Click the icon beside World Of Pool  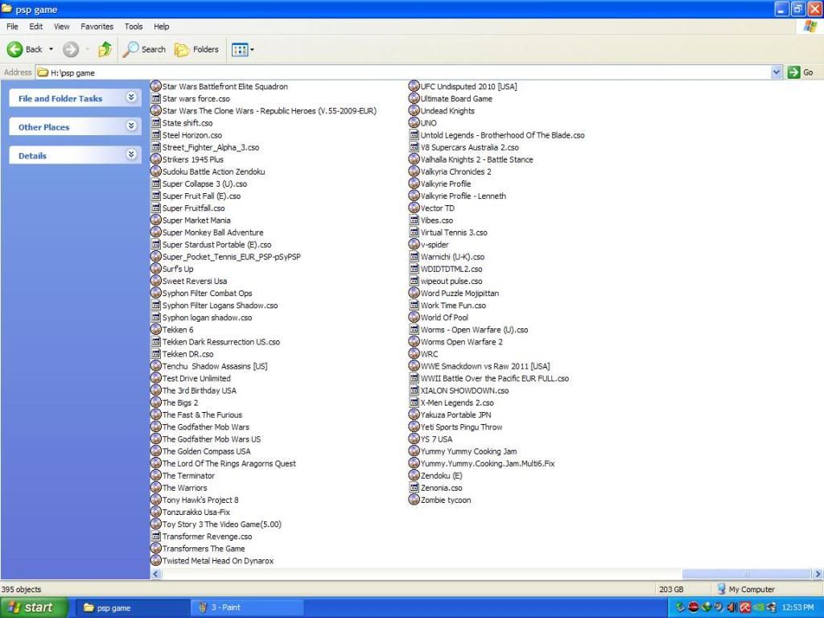coord(414,317)
